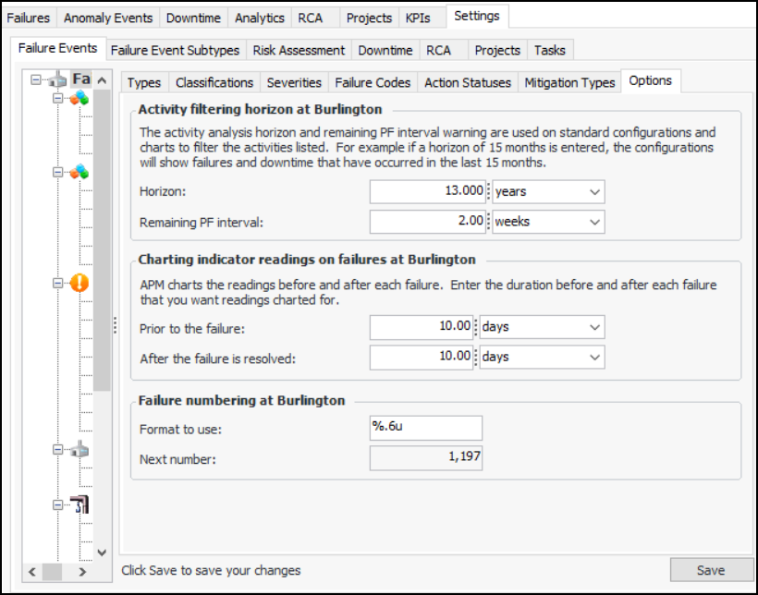
Task: Open the Analytics top tab
Action: tap(259, 18)
